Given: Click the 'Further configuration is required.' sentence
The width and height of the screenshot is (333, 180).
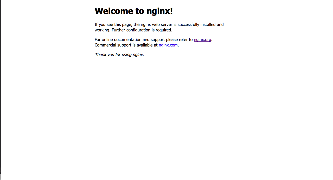Looking at the screenshot, I should (x=142, y=30).
